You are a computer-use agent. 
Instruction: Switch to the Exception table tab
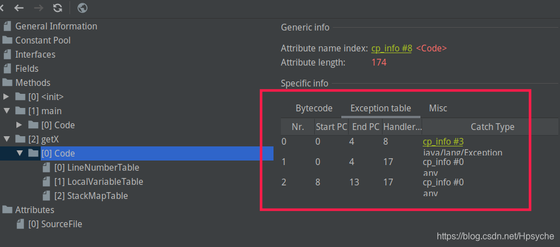click(x=381, y=108)
